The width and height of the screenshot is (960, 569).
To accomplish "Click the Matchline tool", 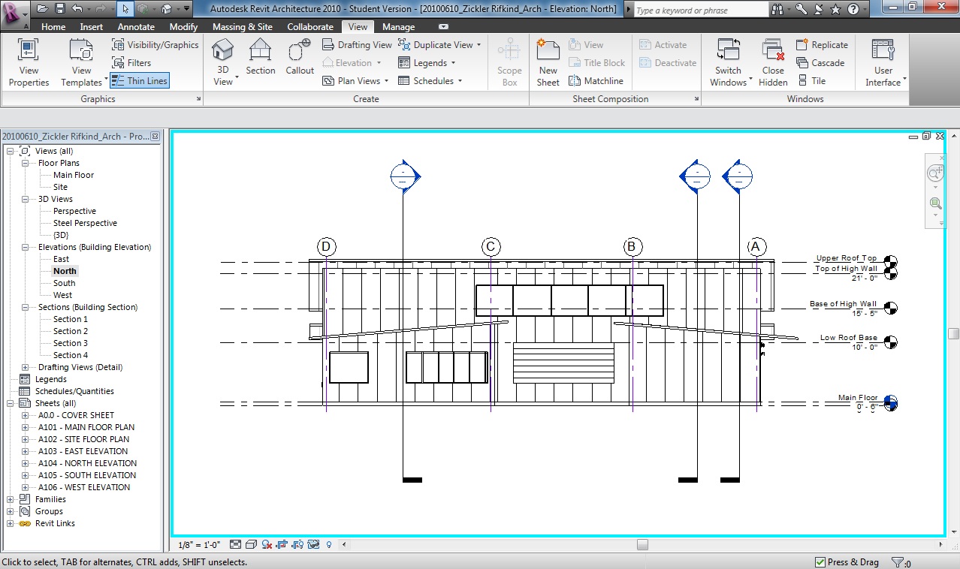I will (x=596, y=81).
